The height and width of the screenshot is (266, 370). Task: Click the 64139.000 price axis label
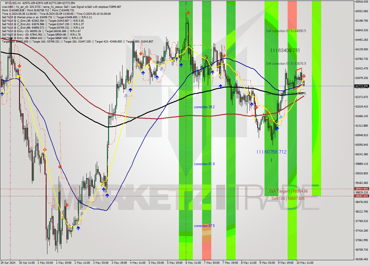(x=362, y=49)
